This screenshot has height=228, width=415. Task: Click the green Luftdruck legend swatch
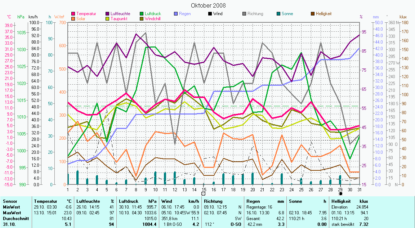pos(142,14)
